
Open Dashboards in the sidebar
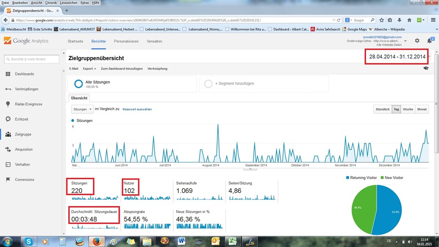(x=24, y=74)
